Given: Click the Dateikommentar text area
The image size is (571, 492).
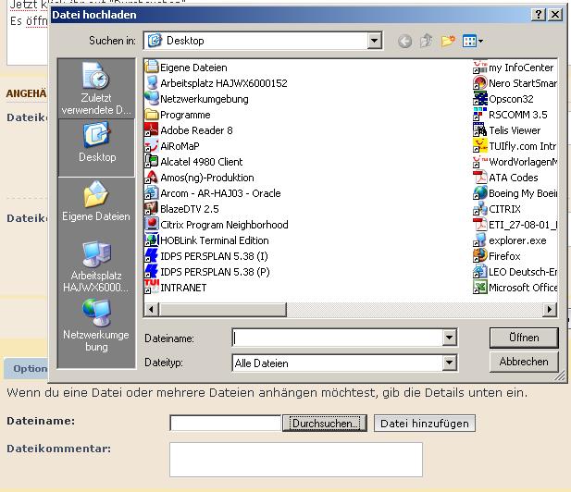Looking at the screenshot, I should click(x=295, y=459).
